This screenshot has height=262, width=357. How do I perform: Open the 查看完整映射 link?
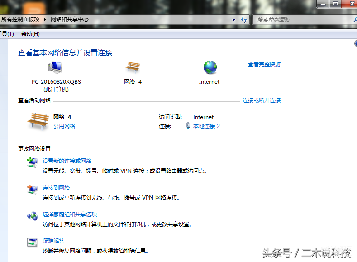click(x=264, y=64)
